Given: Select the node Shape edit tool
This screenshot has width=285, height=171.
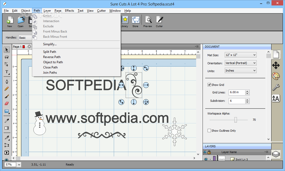Looking at the screenshot, I should coord(6,64).
